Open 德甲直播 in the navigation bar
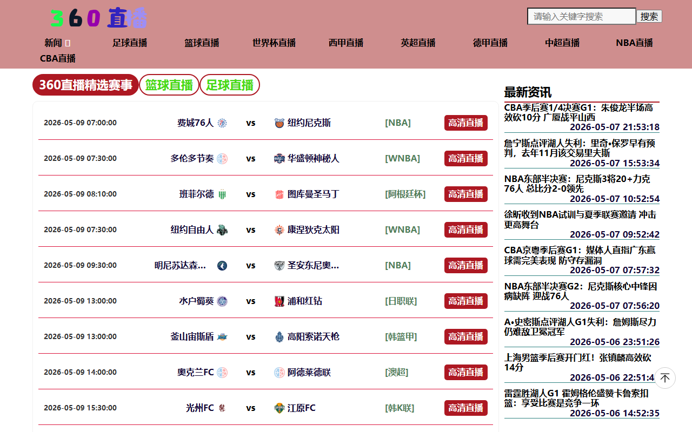Image resolution: width=692 pixels, height=432 pixels. [490, 43]
